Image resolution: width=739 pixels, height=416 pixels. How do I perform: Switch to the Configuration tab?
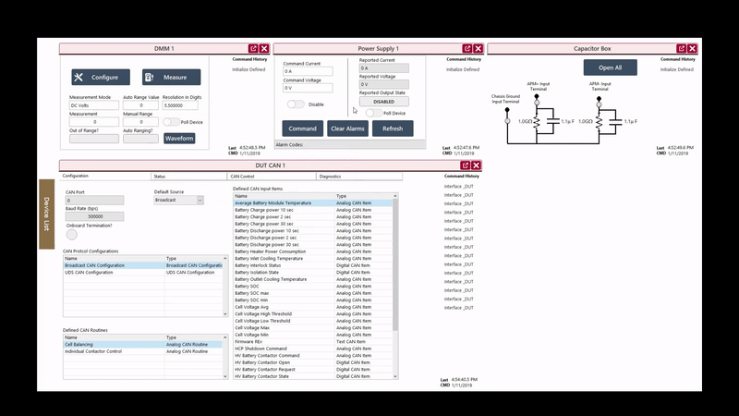(x=105, y=176)
